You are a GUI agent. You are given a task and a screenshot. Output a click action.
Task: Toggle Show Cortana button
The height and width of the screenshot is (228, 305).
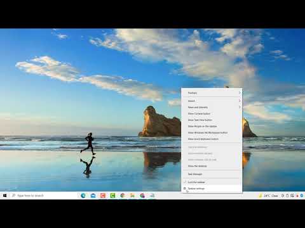pyautogui.click(x=212, y=113)
